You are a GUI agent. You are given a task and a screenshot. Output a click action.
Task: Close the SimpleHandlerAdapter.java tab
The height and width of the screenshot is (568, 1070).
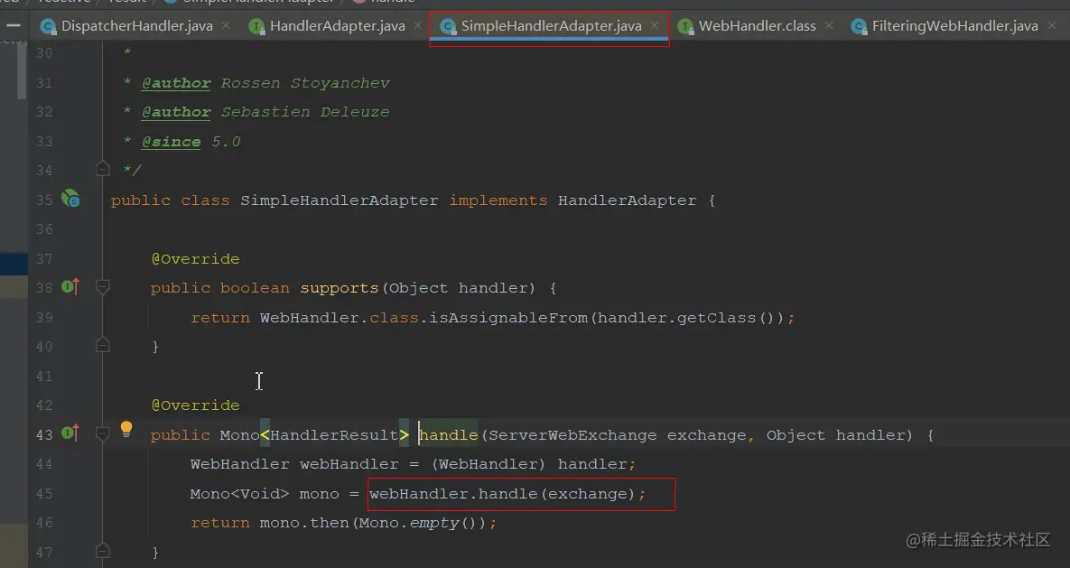[x=656, y=26]
